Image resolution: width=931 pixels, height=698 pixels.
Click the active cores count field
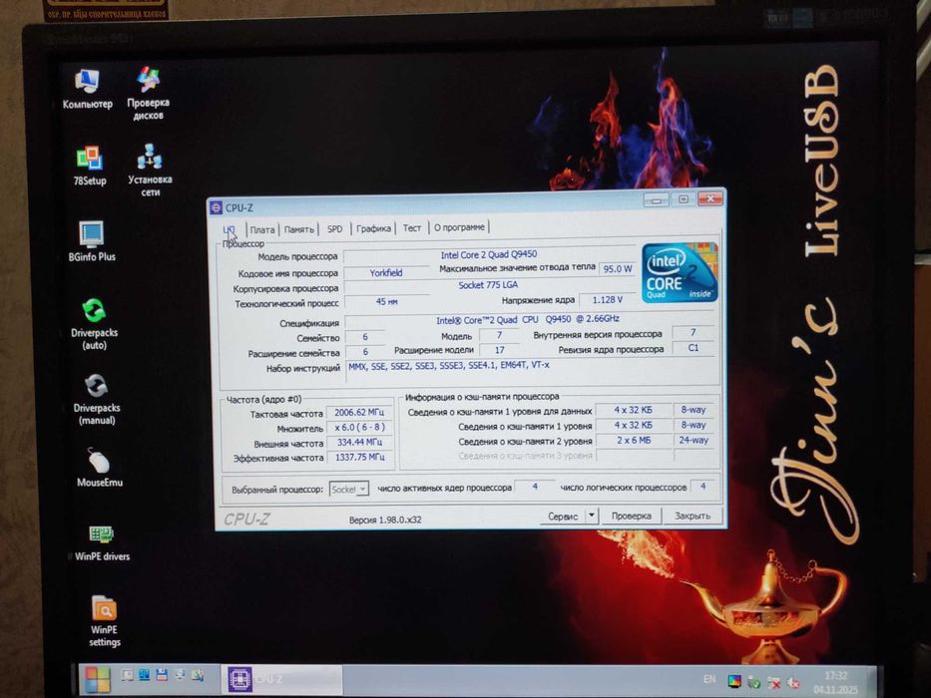(535, 487)
